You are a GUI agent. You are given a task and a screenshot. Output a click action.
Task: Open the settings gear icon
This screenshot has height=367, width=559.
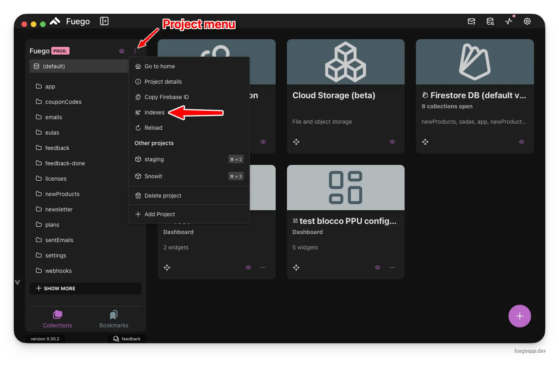click(527, 21)
